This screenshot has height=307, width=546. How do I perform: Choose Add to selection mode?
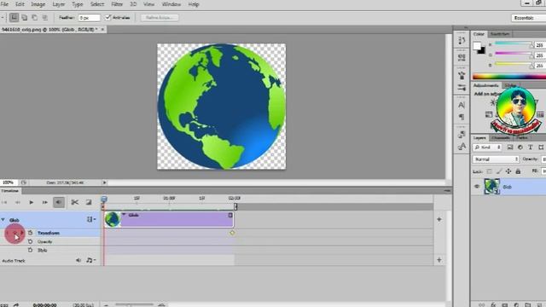tap(25, 17)
